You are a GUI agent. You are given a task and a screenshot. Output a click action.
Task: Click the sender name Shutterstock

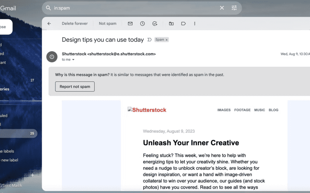pyautogui.click(x=74, y=54)
